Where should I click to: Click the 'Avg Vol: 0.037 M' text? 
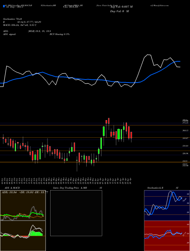click(121, 7)
